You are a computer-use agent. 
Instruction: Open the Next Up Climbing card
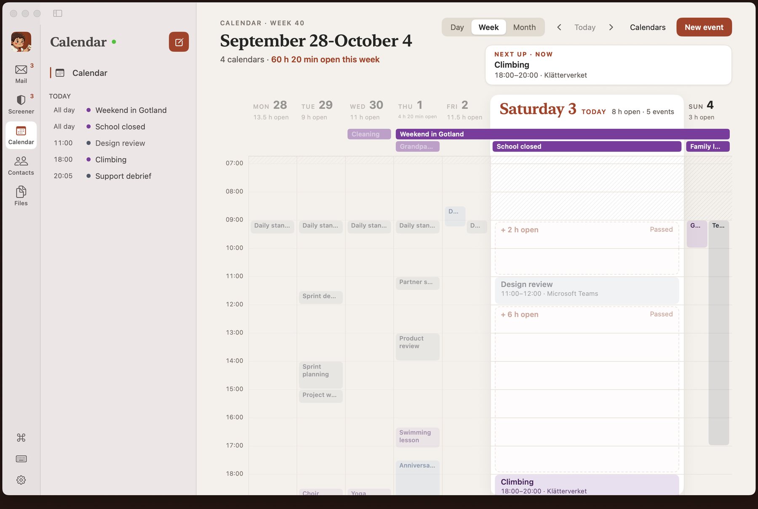(x=609, y=65)
